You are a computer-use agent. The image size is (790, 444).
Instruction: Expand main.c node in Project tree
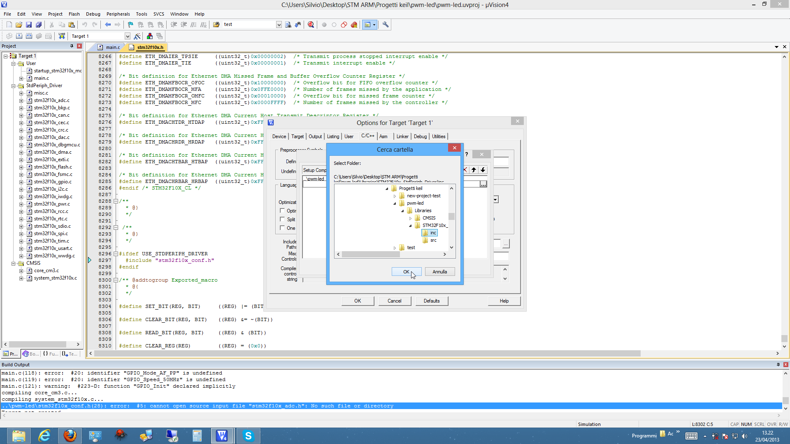[21, 78]
